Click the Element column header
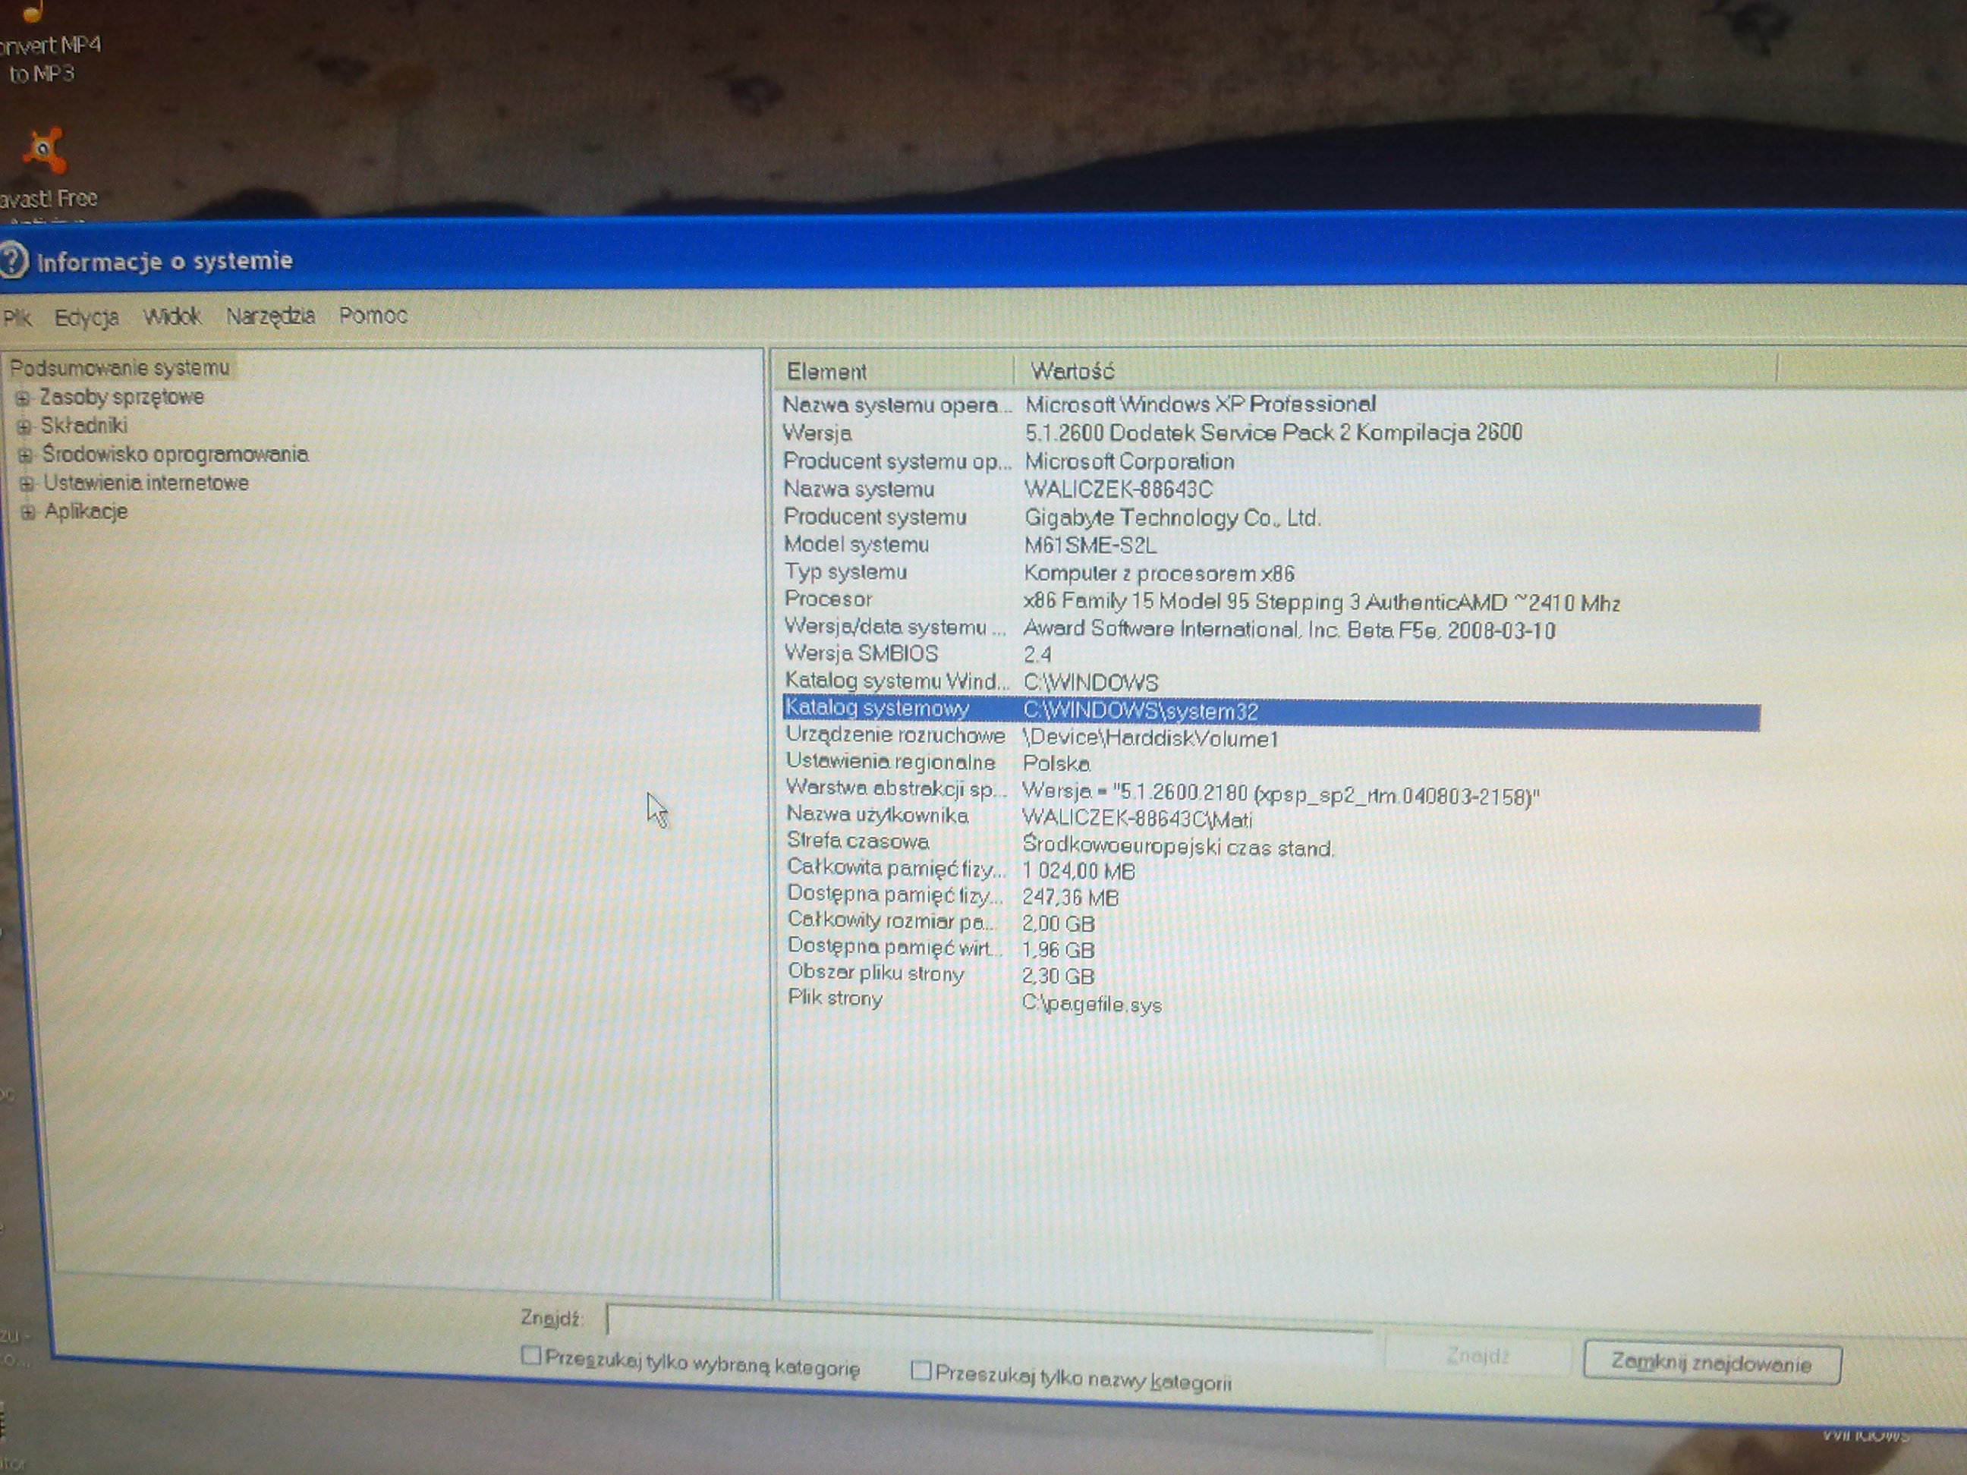This screenshot has width=1967, height=1475. (x=892, y=372)
